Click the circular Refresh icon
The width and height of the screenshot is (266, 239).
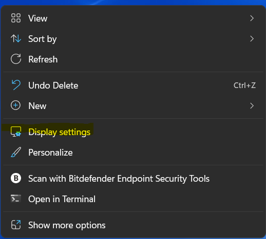(x=16, y=59)
